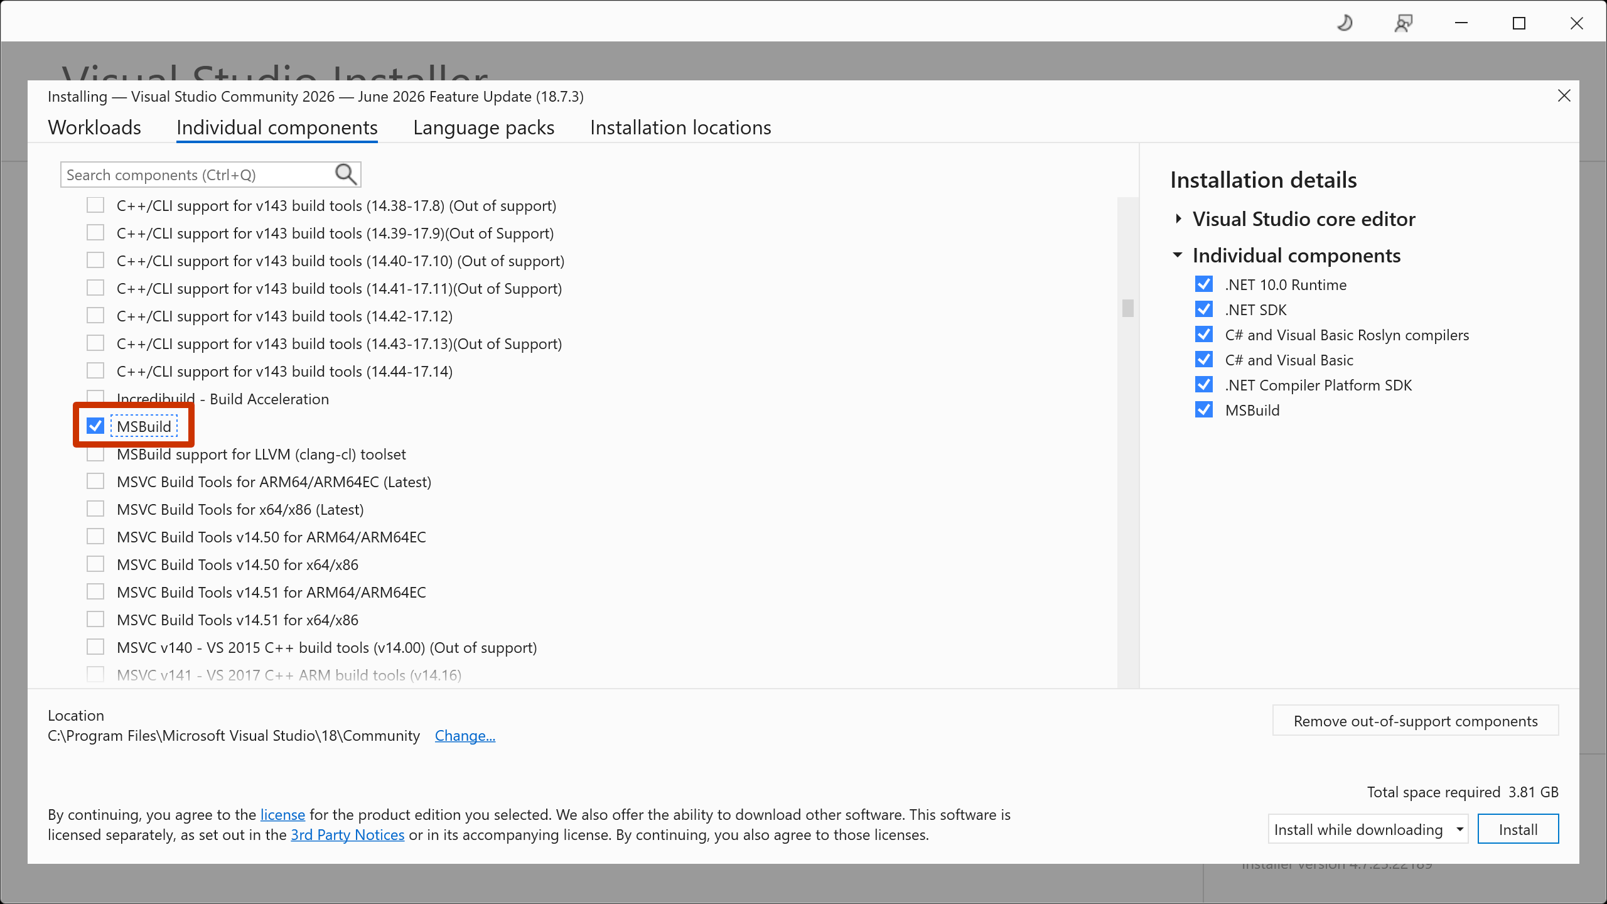
Task: Check MSVC Build Tools v14.50 for x64/x86
Action: point(95,564)
